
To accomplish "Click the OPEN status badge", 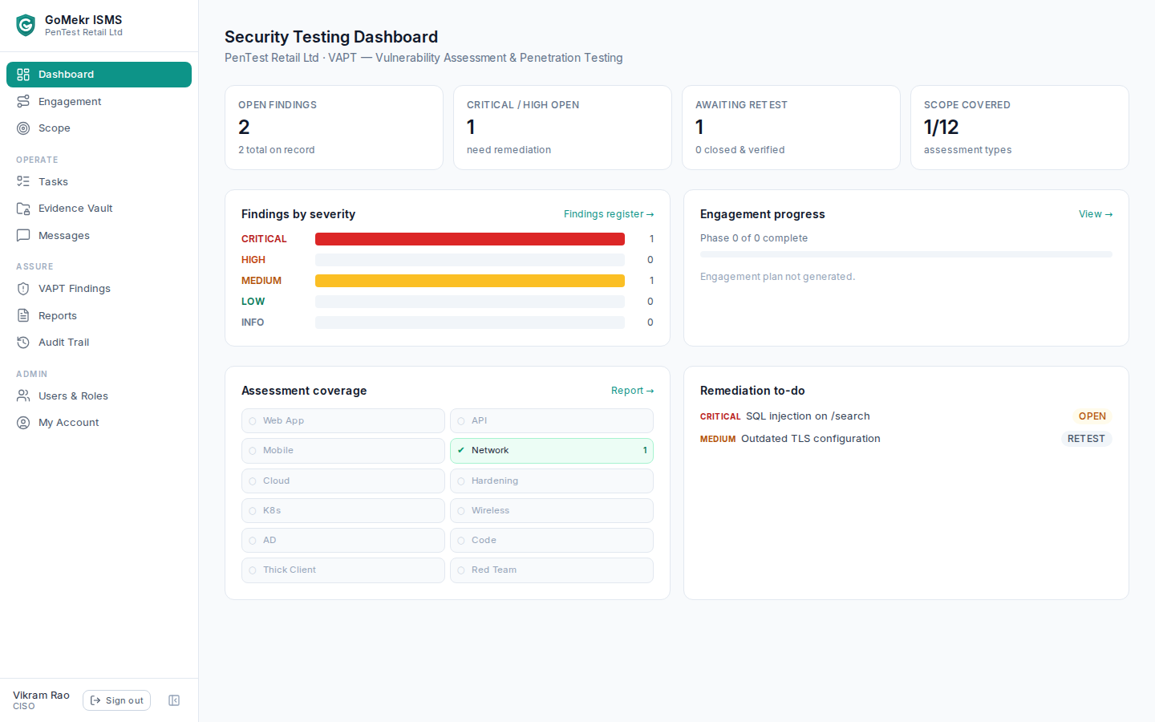I will pyautogui.click(x=1092, y=416).
